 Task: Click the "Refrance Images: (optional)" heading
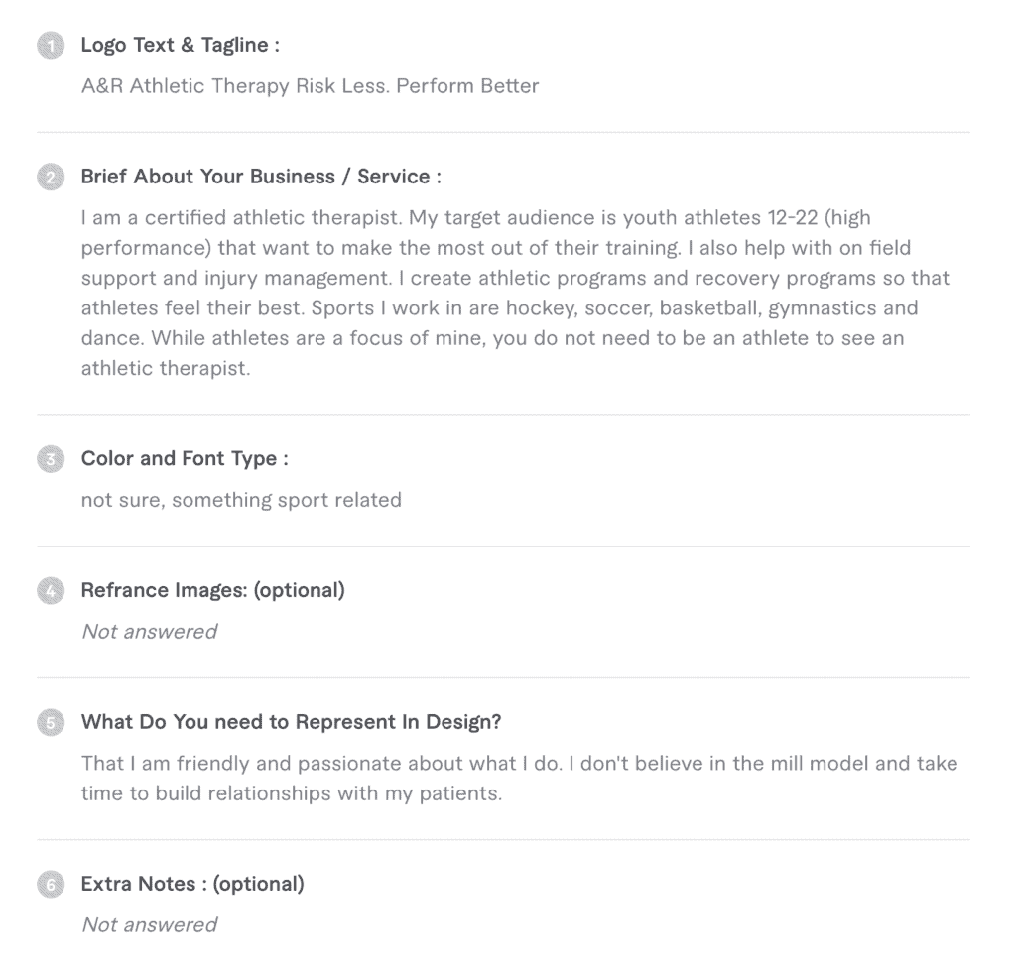[212, 590]
